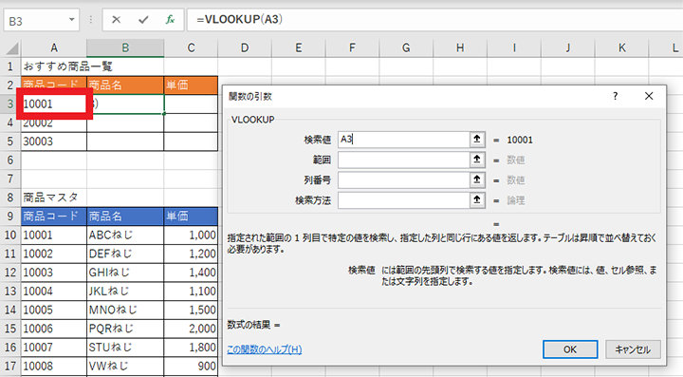The height and width of the screenshot is (377, 683).
Task: Click price cell 1,000
Action: (191, 235)
